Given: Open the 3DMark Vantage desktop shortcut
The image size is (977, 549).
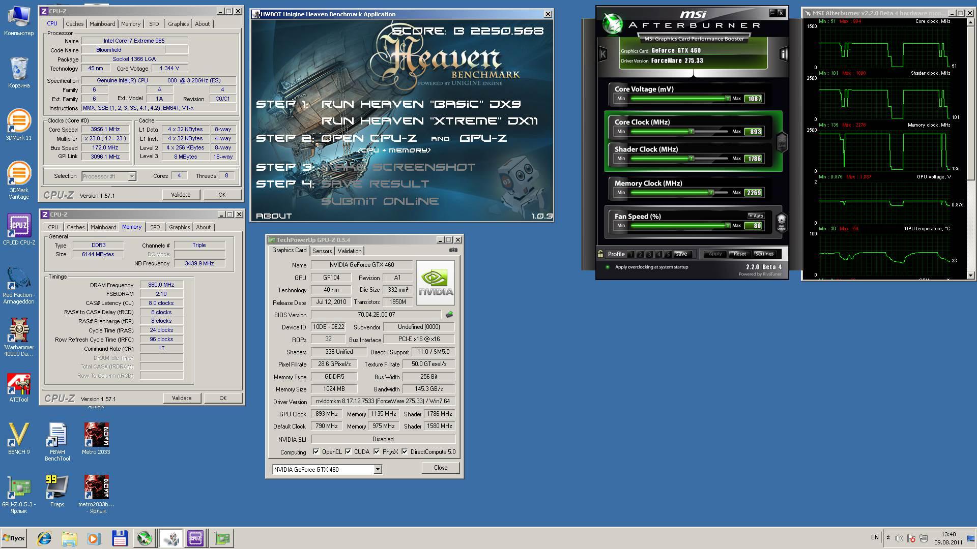Looking at the screenshot, I should coord(19,179).
